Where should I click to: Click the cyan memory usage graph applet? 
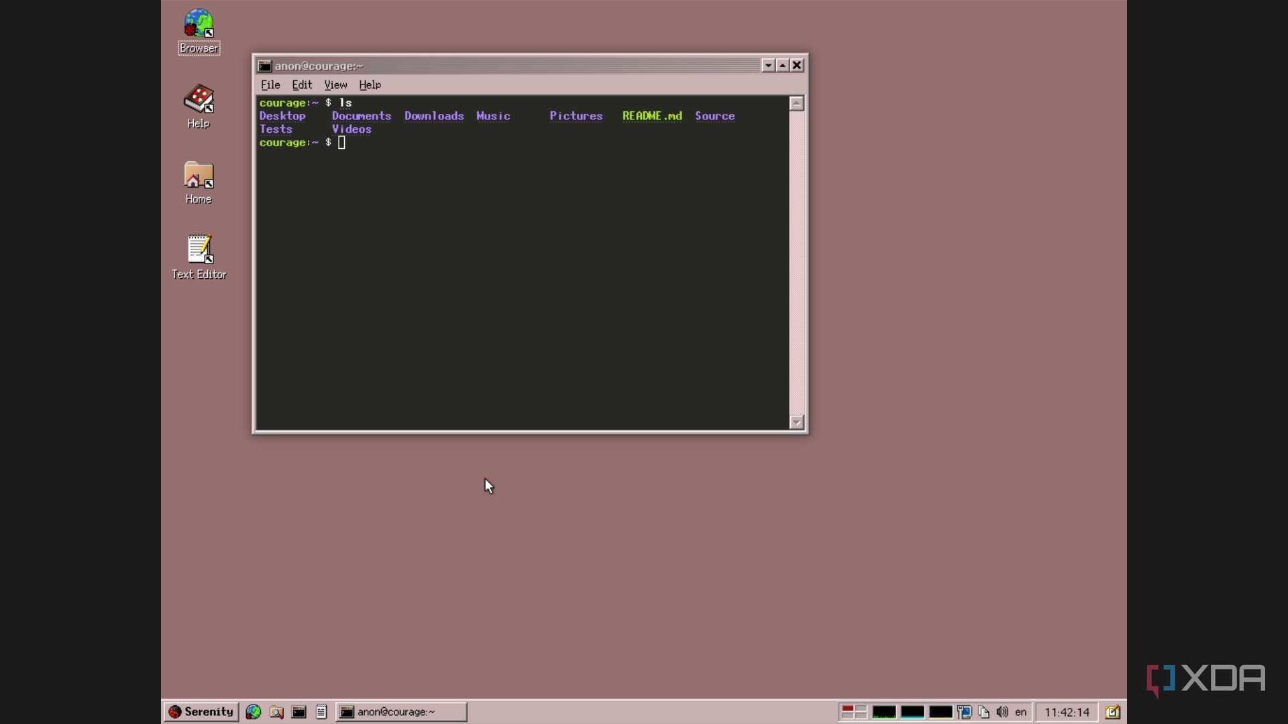[x=912, y=712]
